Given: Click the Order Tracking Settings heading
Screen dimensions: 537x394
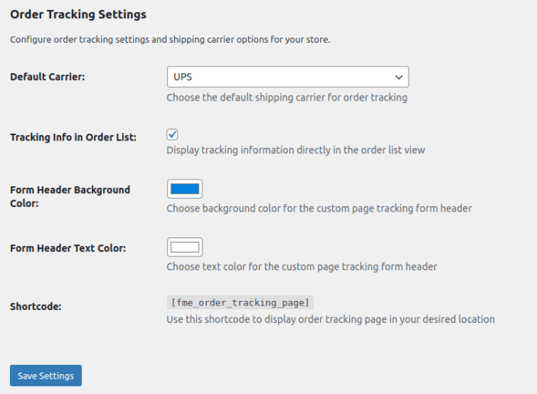Looking at the screenshot, I should pyautogui.click(x=78, y=15).
